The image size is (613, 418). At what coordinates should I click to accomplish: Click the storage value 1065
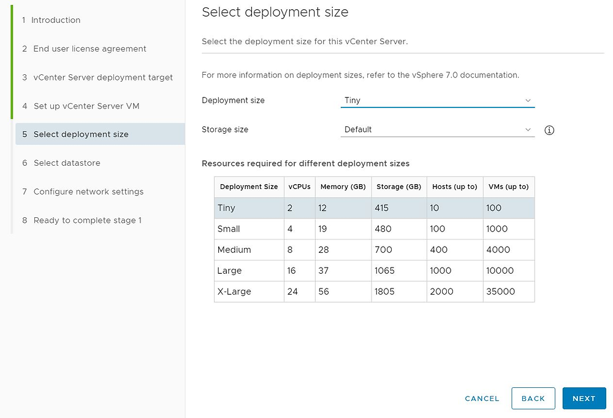(x=385, y=271)
